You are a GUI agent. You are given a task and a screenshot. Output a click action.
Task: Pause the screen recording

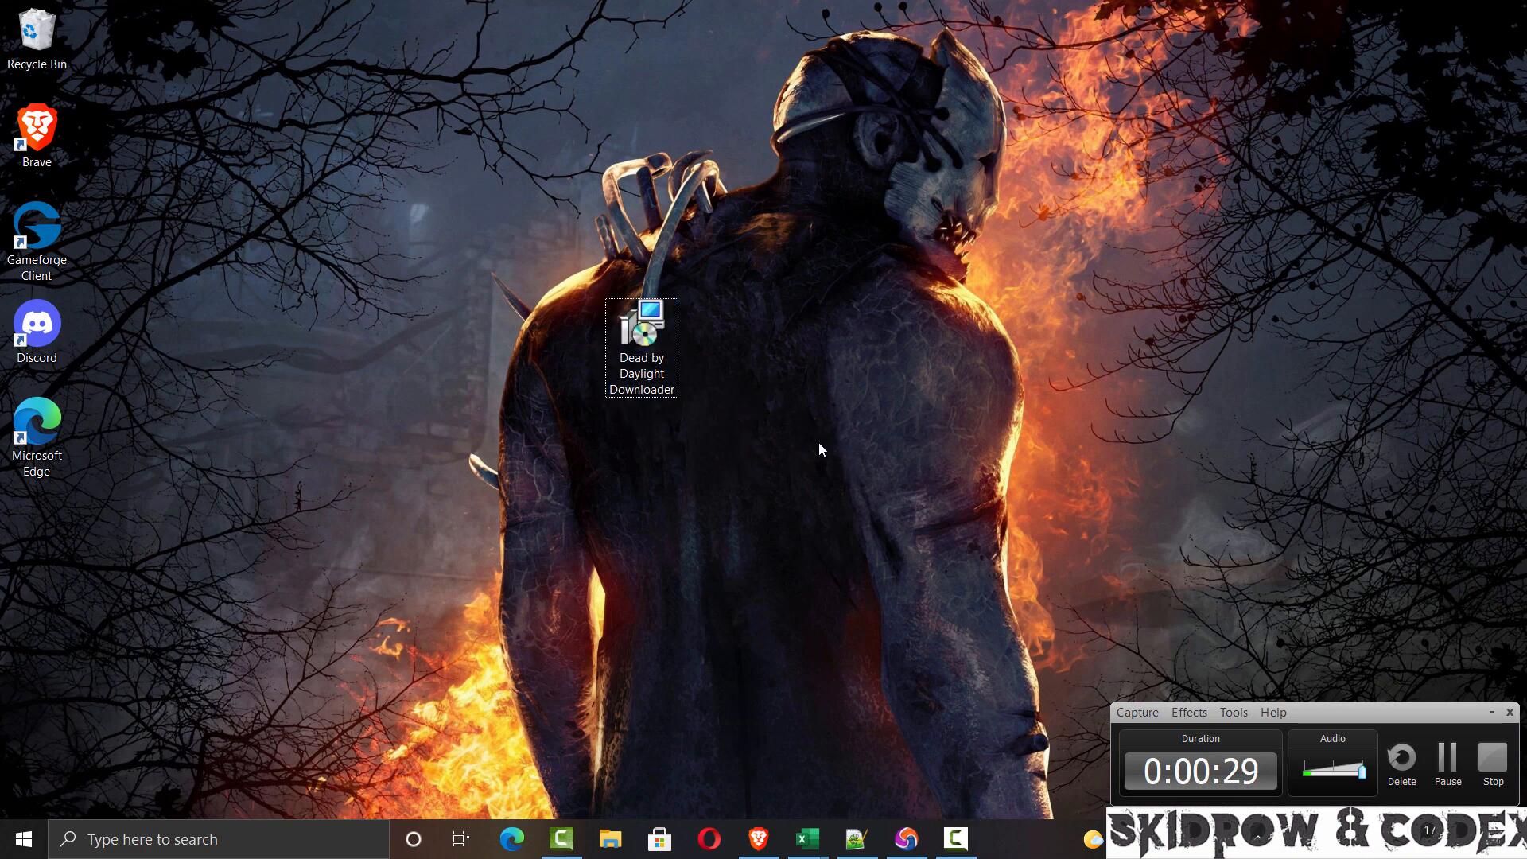[x=1447, y=762]
